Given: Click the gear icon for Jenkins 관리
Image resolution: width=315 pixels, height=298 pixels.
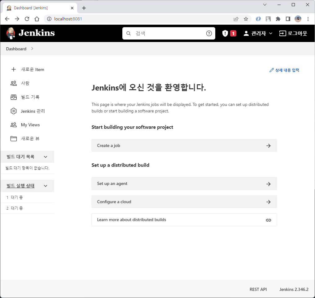Looking at the screenshot, I should pyautogui.click(x=13, y=111).
